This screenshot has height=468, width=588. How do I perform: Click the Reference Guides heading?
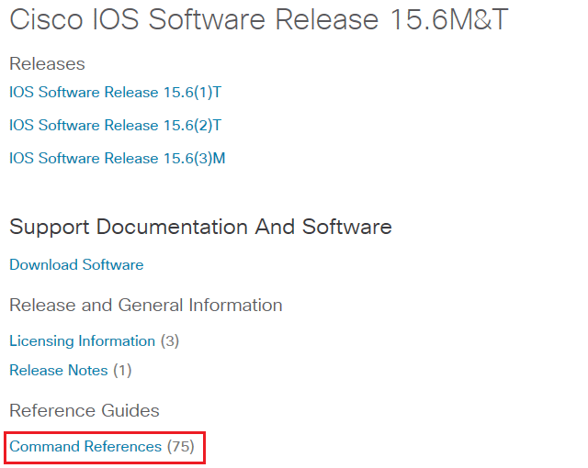[85, 410]
